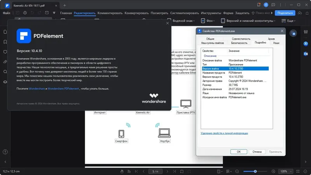The image size is (311, 175).
Task: Click the zoom out minus icon
Action: point(237,171)
